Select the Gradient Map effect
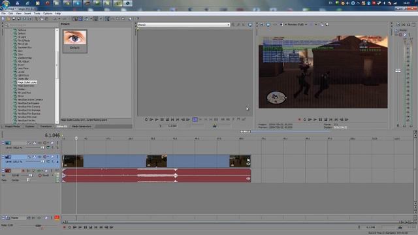The image size is (418, 235). pos(25,58)
